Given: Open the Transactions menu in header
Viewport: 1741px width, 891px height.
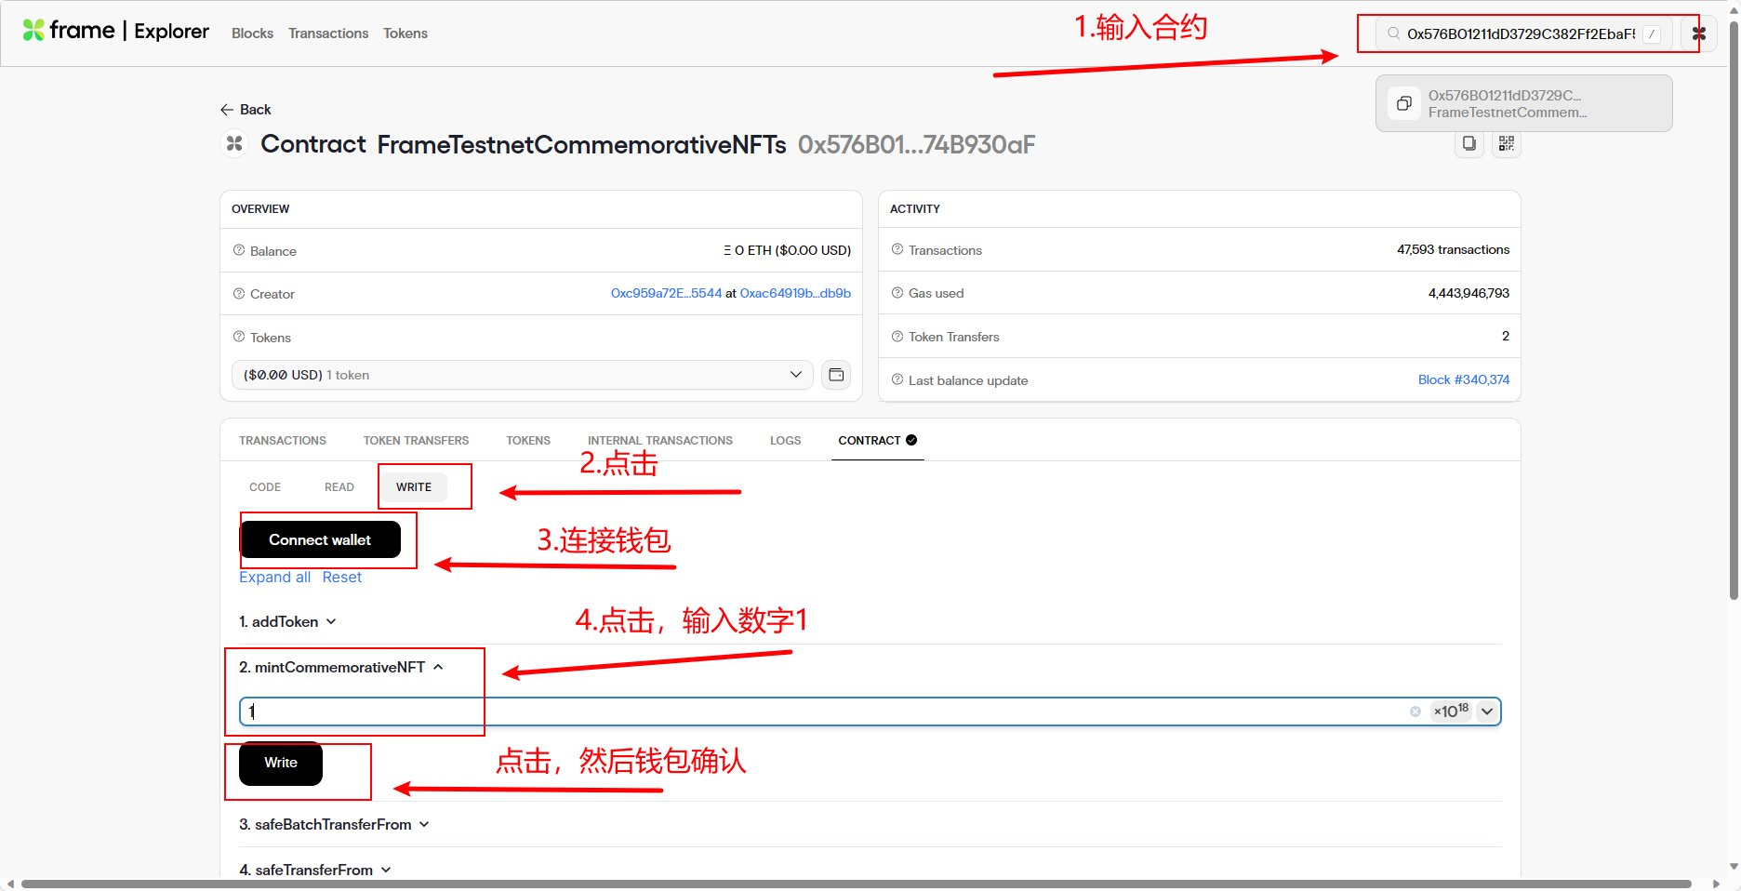Looking at the screenshot, I should point(328,33).
